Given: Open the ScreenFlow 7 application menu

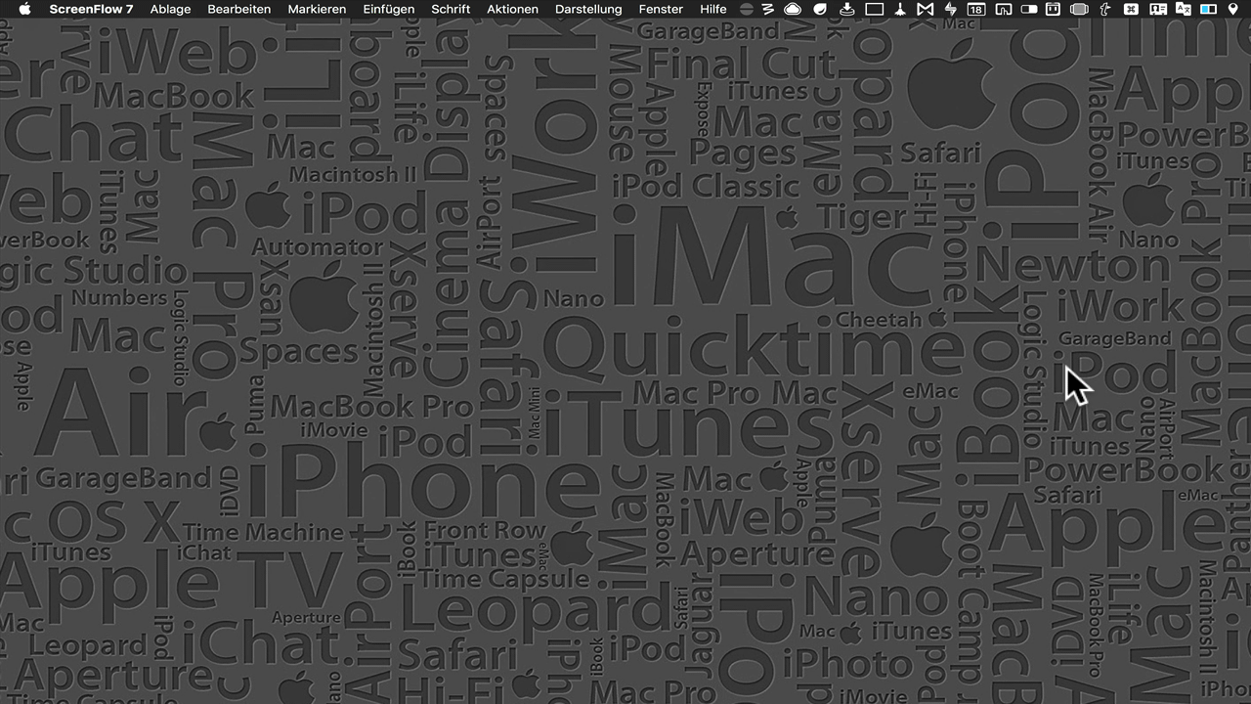Looking at the screenshot, I should 91,9.
